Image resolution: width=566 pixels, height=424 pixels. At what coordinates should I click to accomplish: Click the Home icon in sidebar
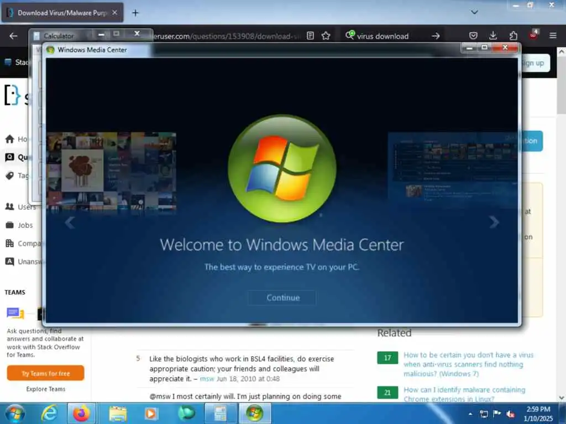pos(10,139)
